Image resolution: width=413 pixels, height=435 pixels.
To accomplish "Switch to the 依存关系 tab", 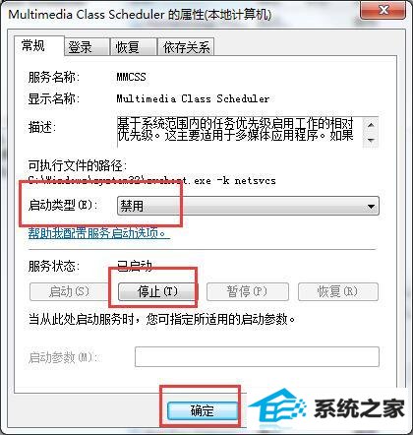I will [186, 47].
